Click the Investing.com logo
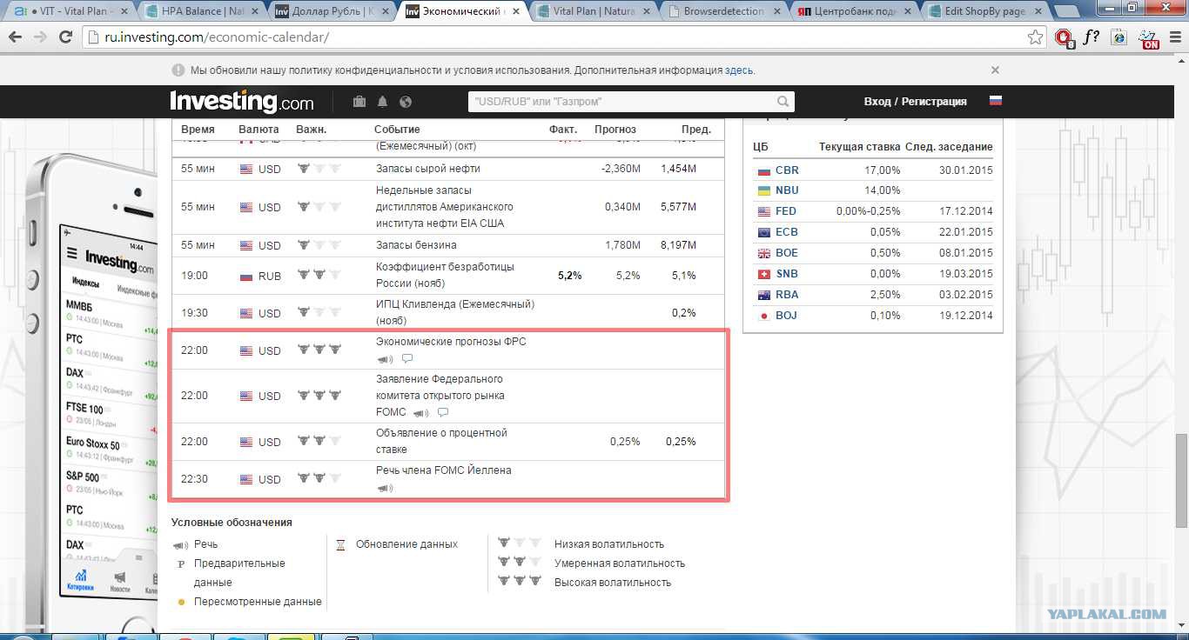The height and width of the screenshot is (640, 1189). click(242, 102)
